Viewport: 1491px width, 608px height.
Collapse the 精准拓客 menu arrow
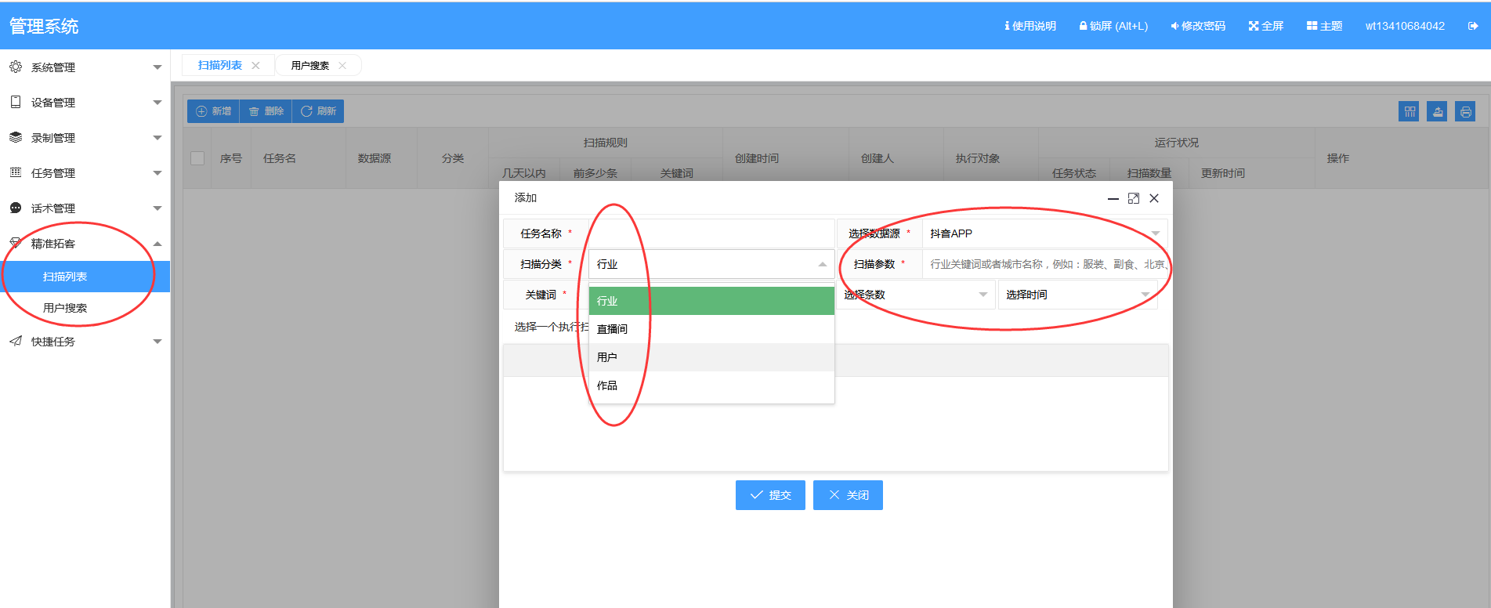157,244
